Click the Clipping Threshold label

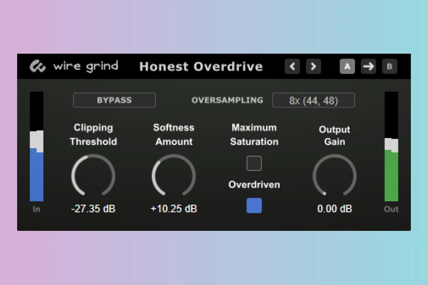[93, 134]
